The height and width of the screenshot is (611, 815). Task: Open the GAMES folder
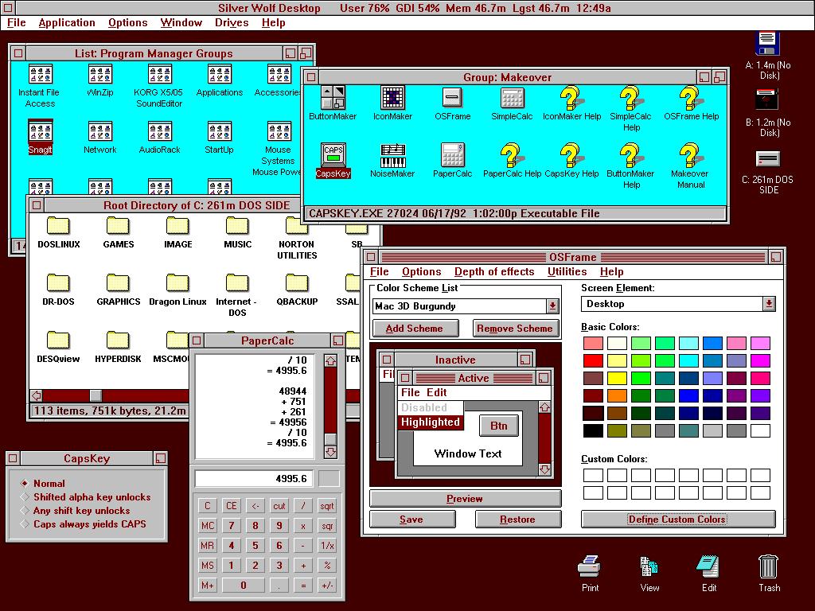tap(118, 227)
